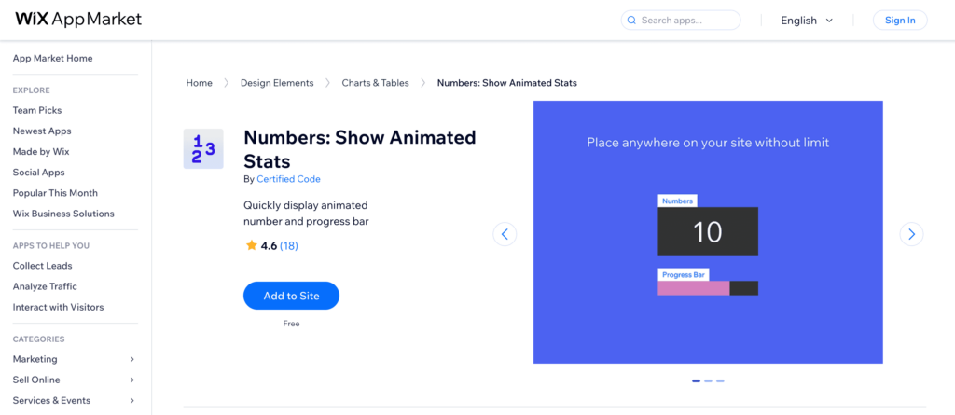This screenshot has height=415, width=955.
Task: Open the English language dropdown
Action: point(807,21)
